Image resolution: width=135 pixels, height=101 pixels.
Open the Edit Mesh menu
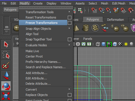point(119,3)
